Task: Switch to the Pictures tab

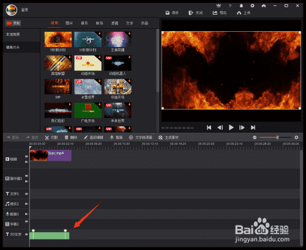Action: 69,23
